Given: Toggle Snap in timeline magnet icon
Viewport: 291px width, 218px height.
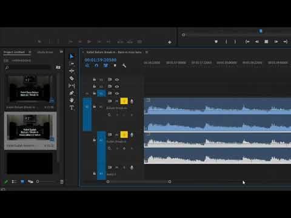Looking at the screenshot, I should (96, 65).
